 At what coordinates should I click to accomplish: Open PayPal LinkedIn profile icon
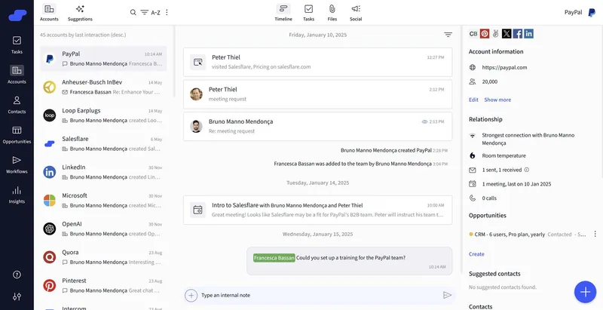pyautogui.click(x=529, y=34)
